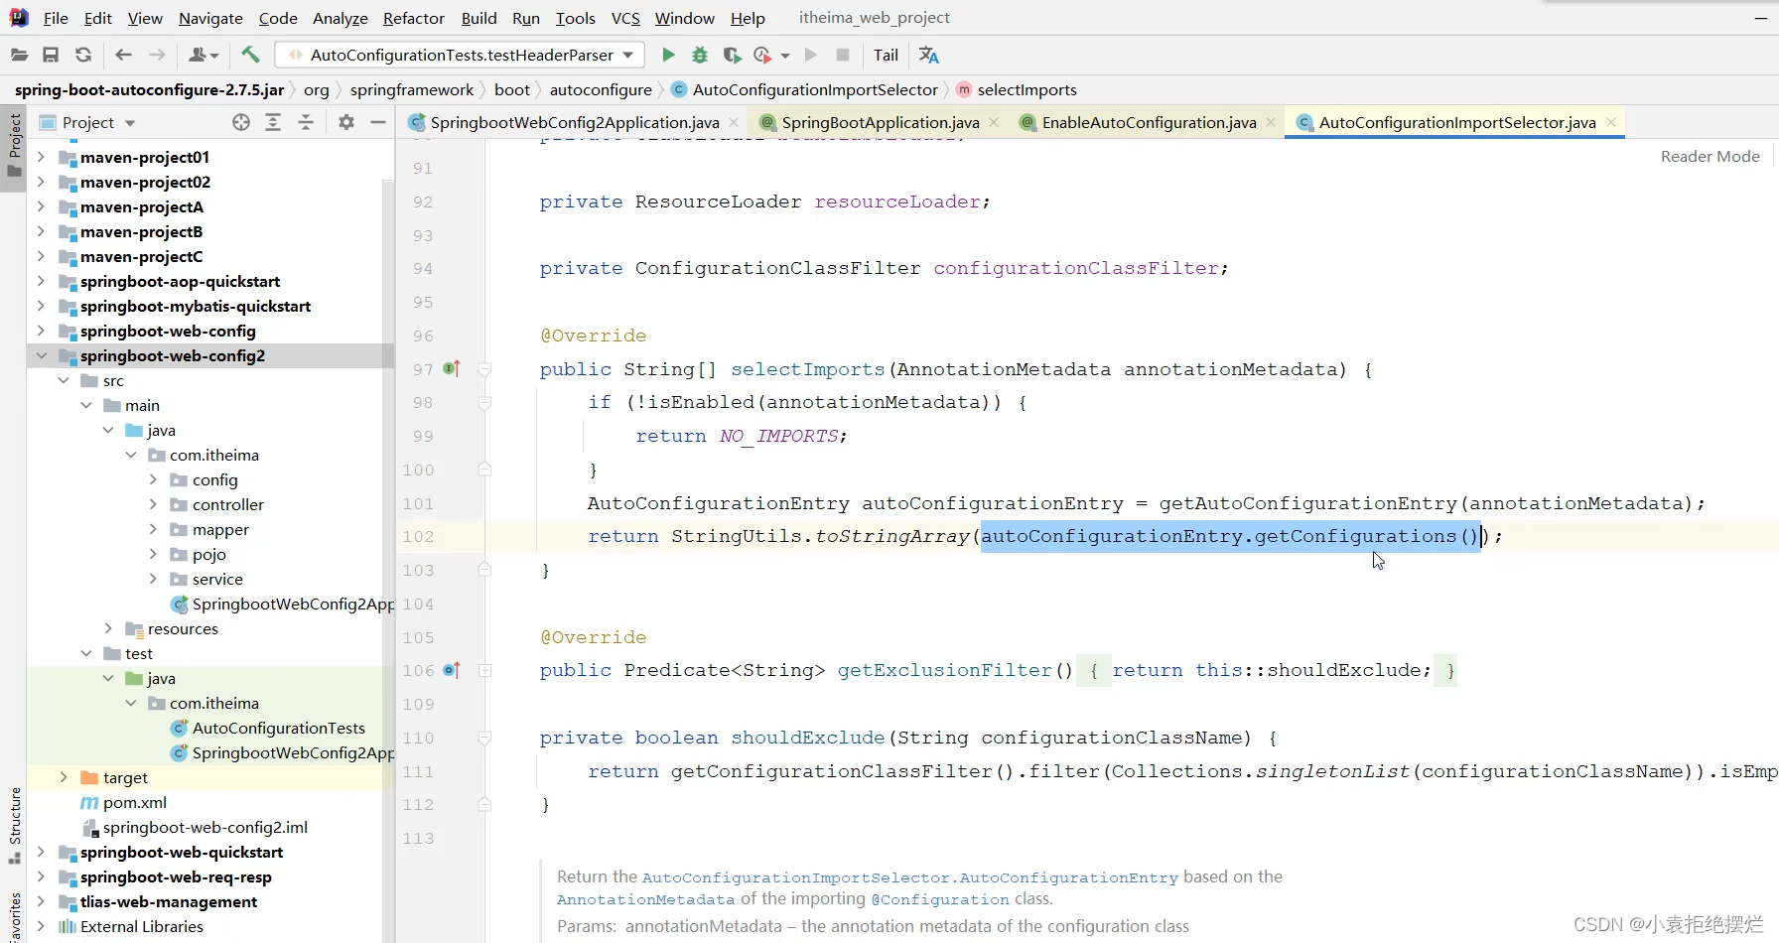Screen dimensions: 1779x943
Task: Click the getAutoConfigurationEntry method call
Action: tap(1307, 503)
